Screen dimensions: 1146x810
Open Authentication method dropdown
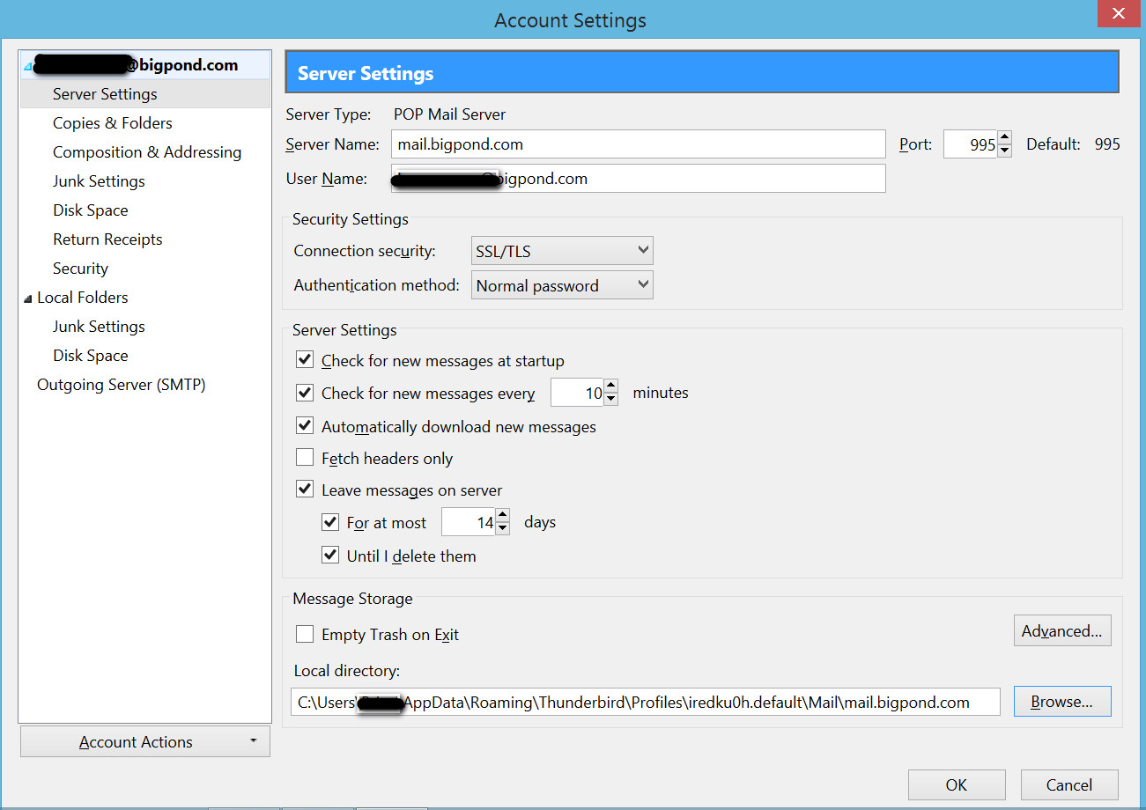tap(562, 285)
